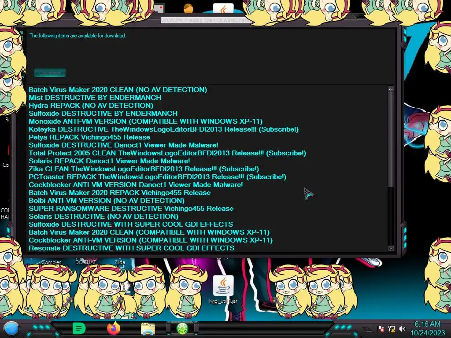Open the lwjgl_util_1.jar desktop file

[x=223, y=290]
